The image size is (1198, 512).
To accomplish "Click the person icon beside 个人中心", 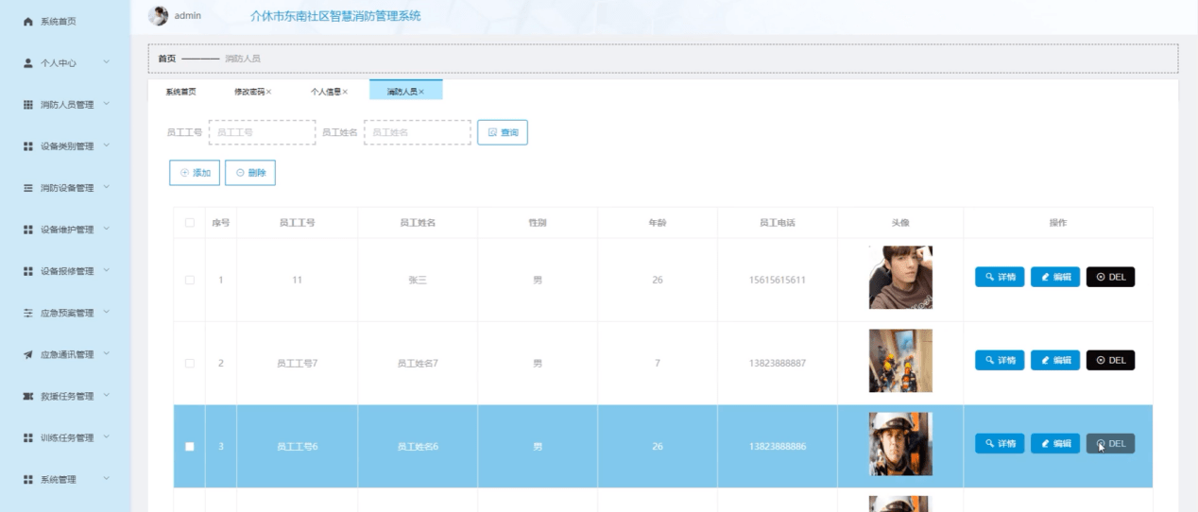I will pos(27,62).
